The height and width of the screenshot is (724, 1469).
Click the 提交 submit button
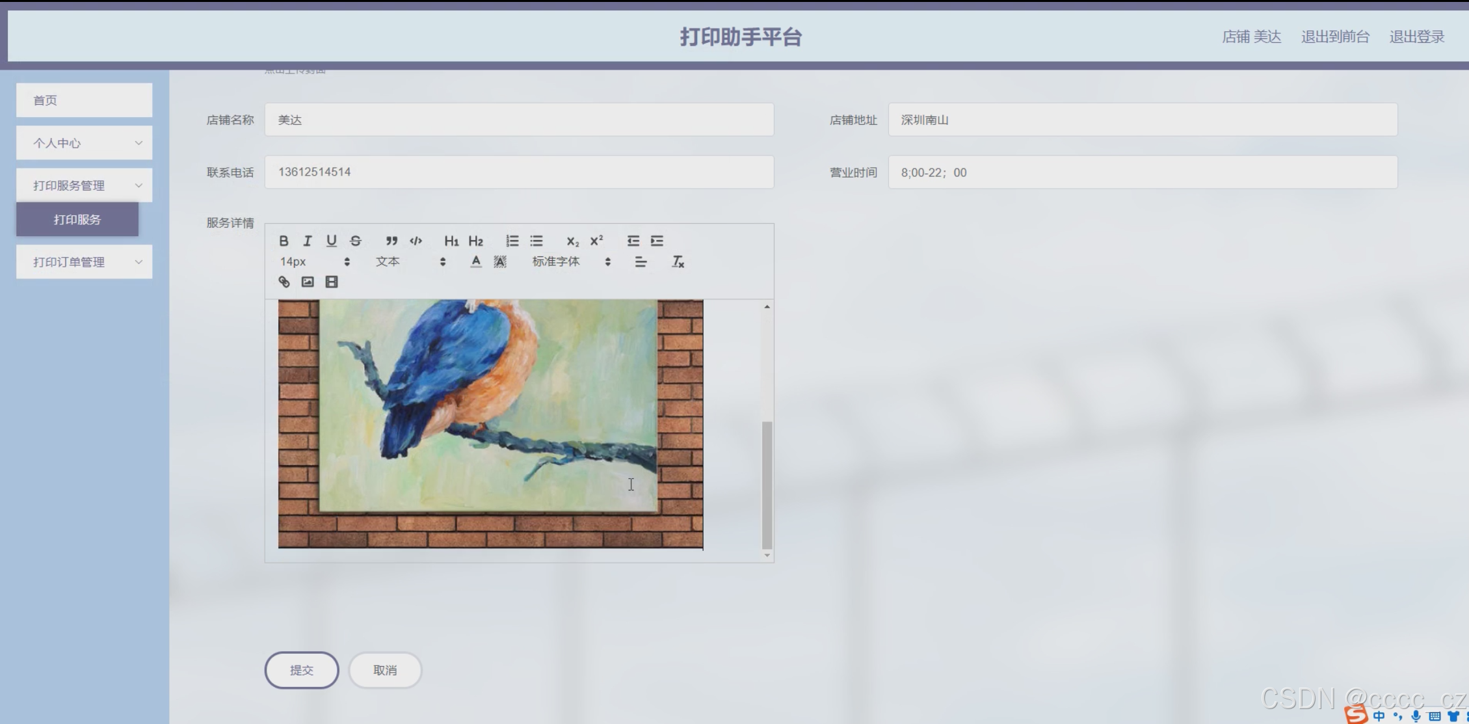302,670
